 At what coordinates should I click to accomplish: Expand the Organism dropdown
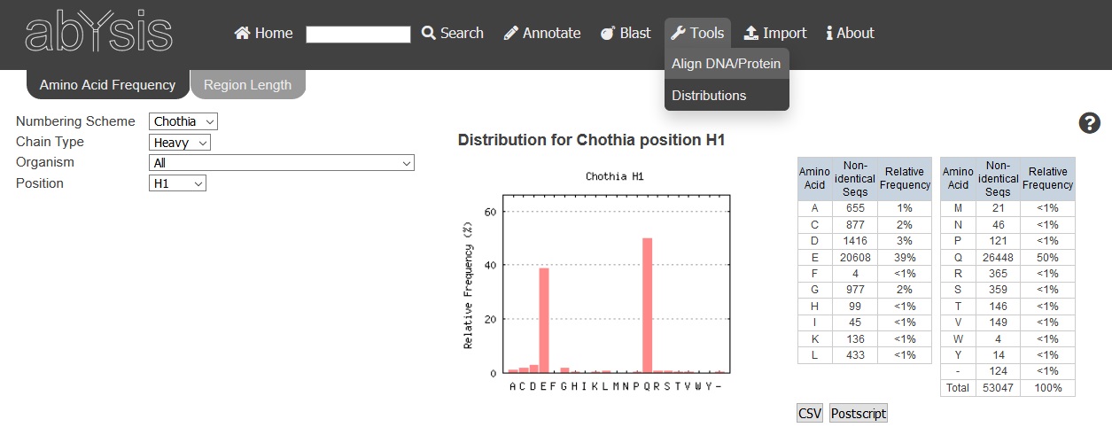pos(282,163)
